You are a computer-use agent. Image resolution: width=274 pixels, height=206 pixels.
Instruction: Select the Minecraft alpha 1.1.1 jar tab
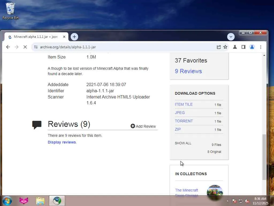coord(36,37)
